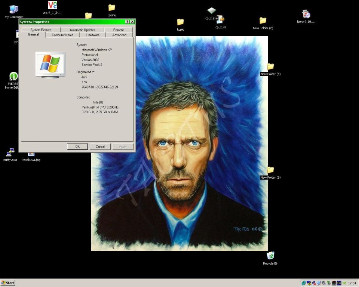Viewport: 359px width, 287px height.
Task: Click Cancel in System Properties dialog
Action: [x=100, y=146]
